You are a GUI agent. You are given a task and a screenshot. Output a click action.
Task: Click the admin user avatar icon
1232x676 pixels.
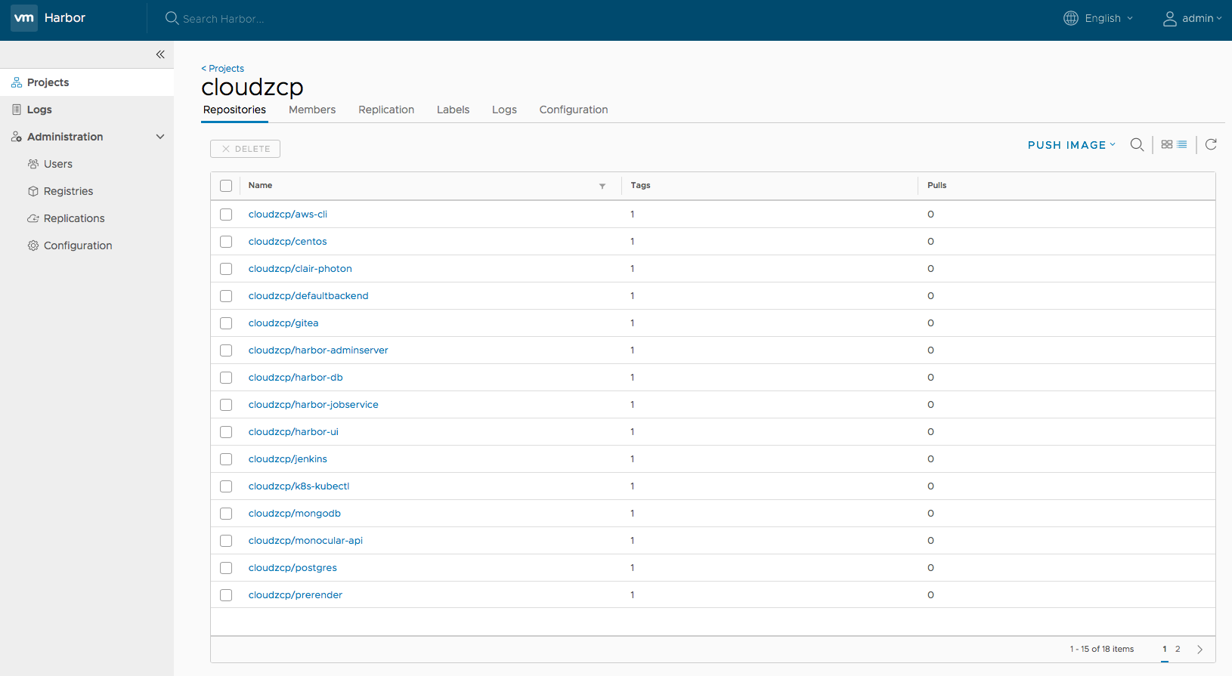point(1169,19)
